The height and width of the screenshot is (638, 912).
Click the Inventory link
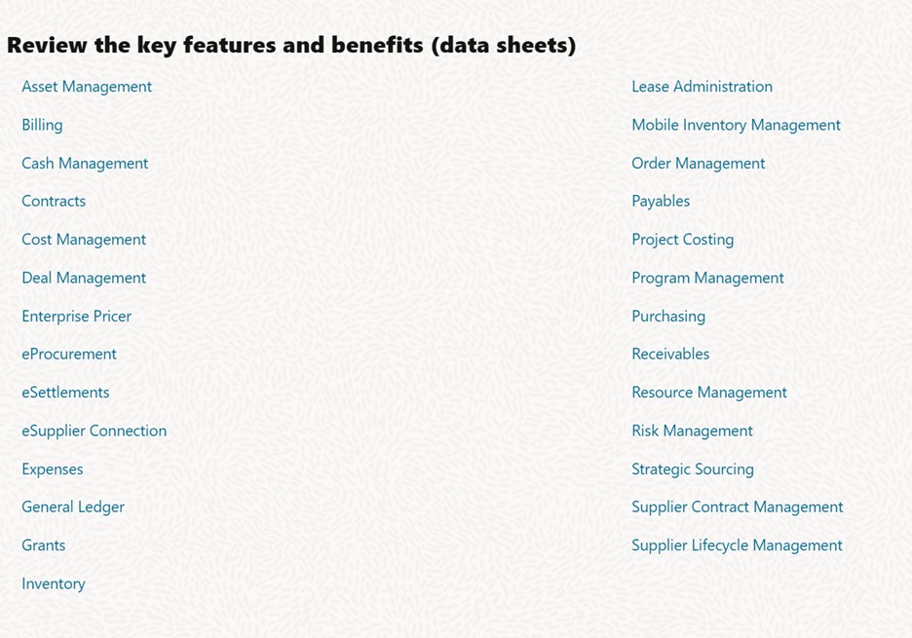point(54,583)
